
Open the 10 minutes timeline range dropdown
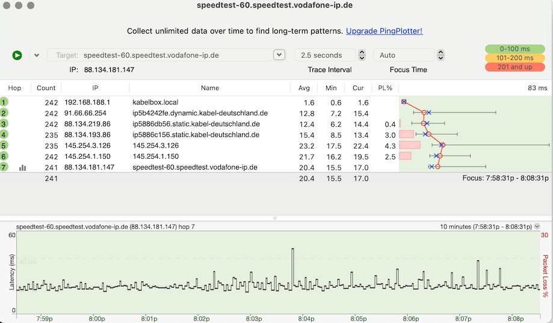tap(537, 227)
